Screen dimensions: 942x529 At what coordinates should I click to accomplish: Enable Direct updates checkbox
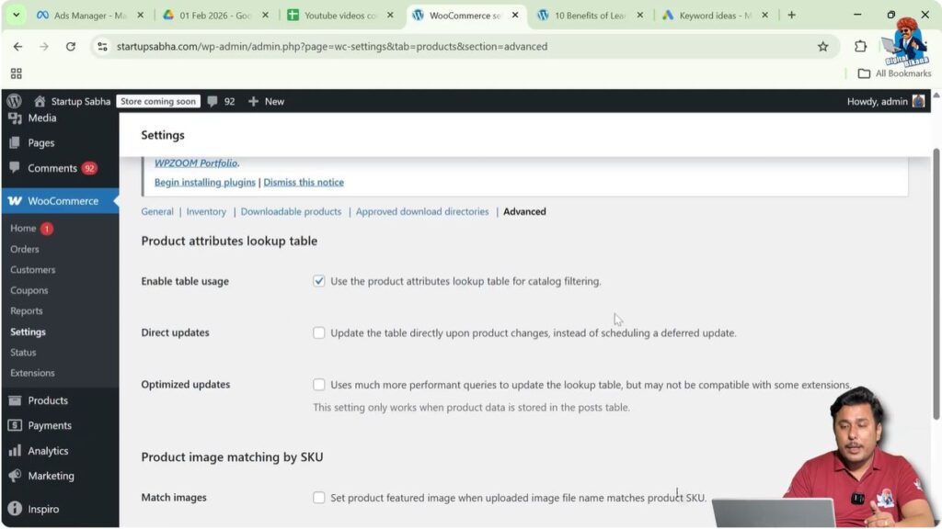point(319,332)
